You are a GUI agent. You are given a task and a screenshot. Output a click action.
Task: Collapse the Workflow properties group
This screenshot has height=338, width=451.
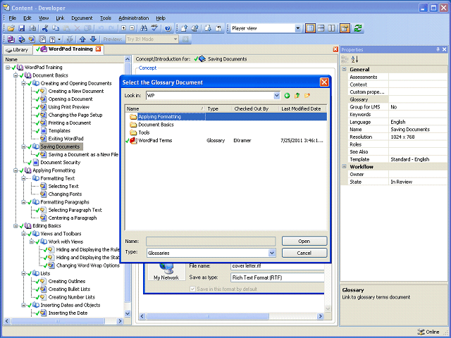[x=344, y=166]
